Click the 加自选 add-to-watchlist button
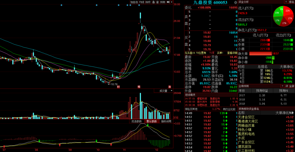Image resolution: width=295 pixels, height=152 pixels. [134, 2]
